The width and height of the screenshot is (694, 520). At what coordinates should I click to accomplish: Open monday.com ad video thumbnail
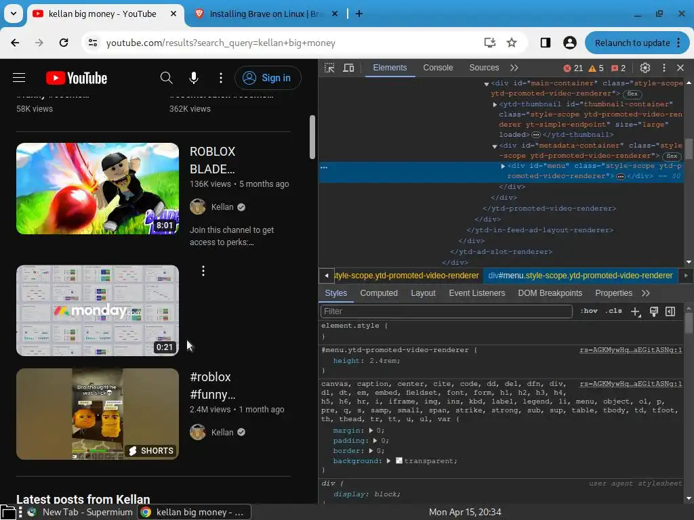tap(98, 310)
